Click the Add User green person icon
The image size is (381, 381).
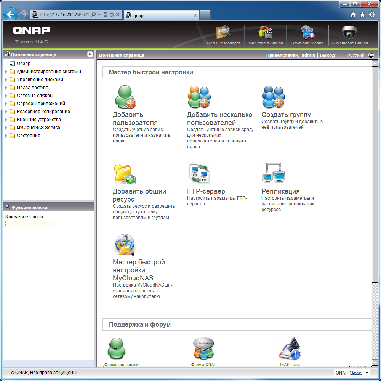pos(125,97)
